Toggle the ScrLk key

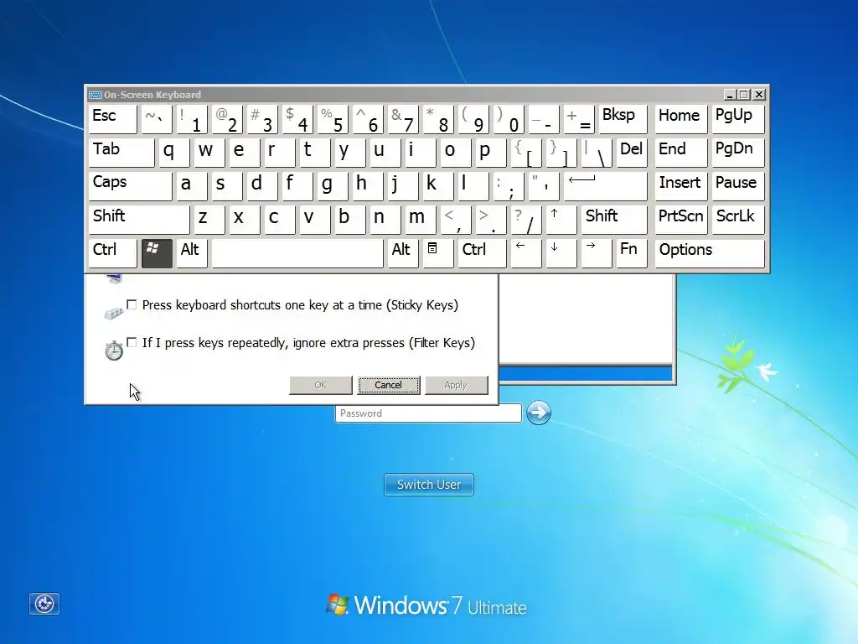point(738,221)
